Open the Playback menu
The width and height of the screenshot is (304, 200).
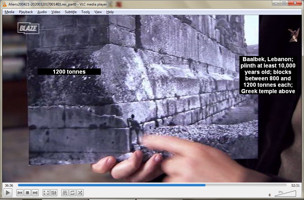tap(26, 12)
